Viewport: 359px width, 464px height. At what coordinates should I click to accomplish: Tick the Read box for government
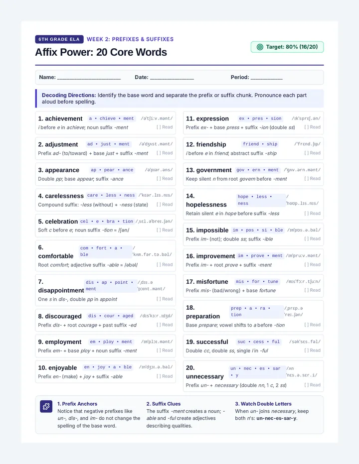tap(313, 178)
